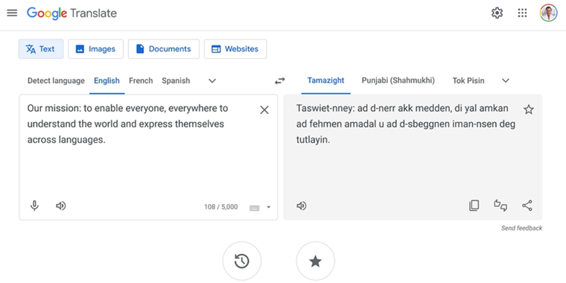Viewport: 566px width, 283px height.
Task: Listen to the Tamazight translation
Action: 302,206
